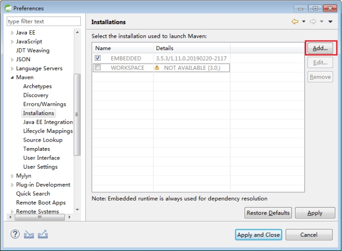Click the Cancel button
The width and height of the screenshot is (342, 251).
tap(309, 234)
